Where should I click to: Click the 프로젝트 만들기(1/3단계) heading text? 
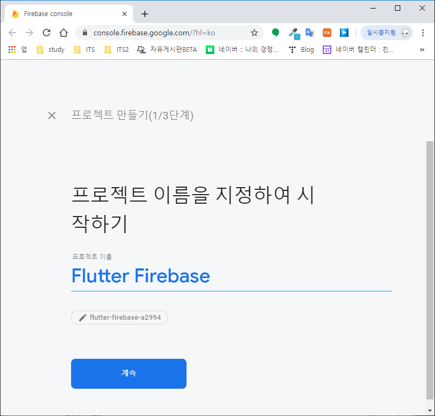pyautogui.click(x=133, y=115)
